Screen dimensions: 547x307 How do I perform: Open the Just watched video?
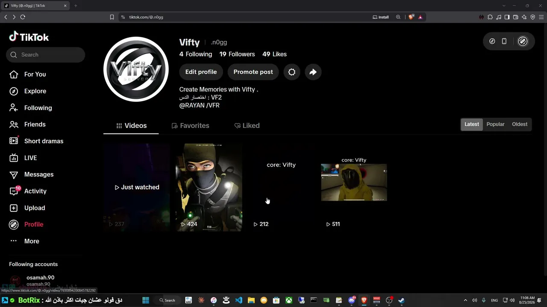(137, 187)
